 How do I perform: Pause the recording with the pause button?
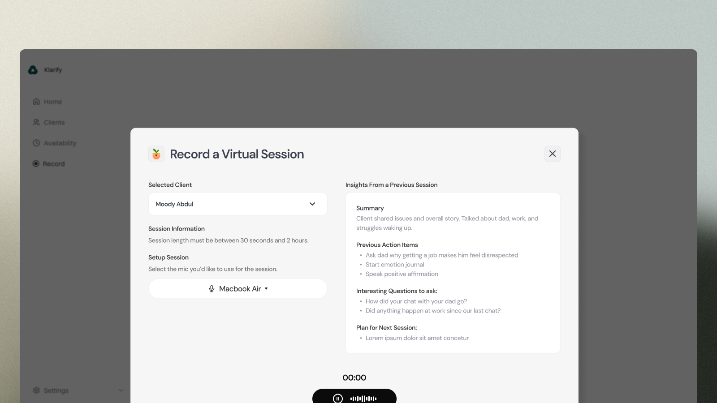tap(337, 398)
